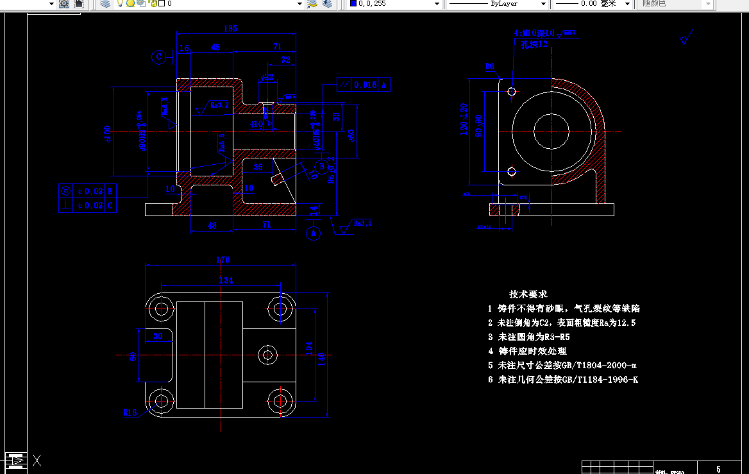Click the Layer Previous icon
The height and width of the screenshot is (474, 749).
point(325,4)
